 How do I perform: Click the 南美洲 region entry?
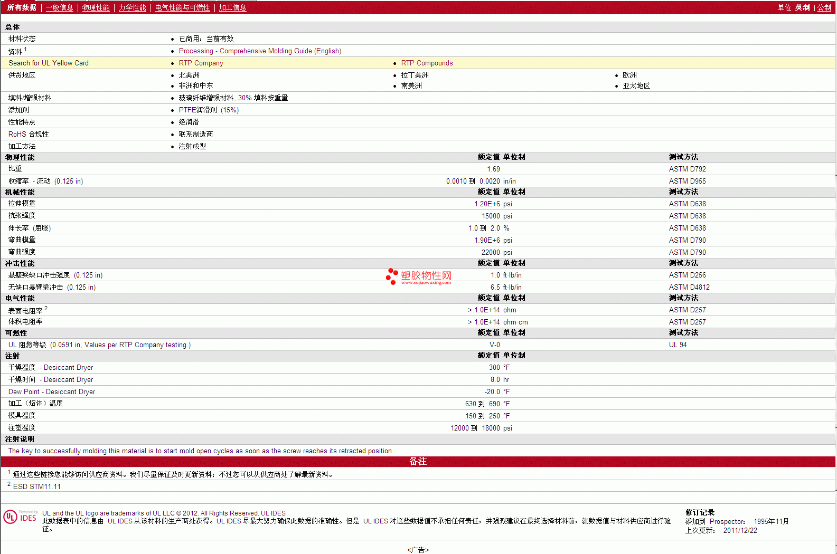pos(411,85)
